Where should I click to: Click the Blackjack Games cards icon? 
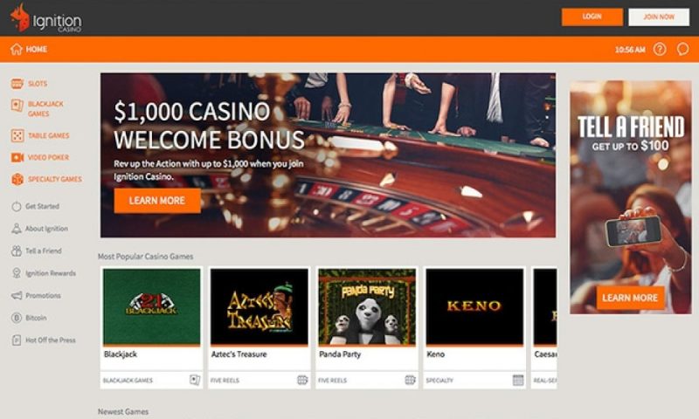17,106
